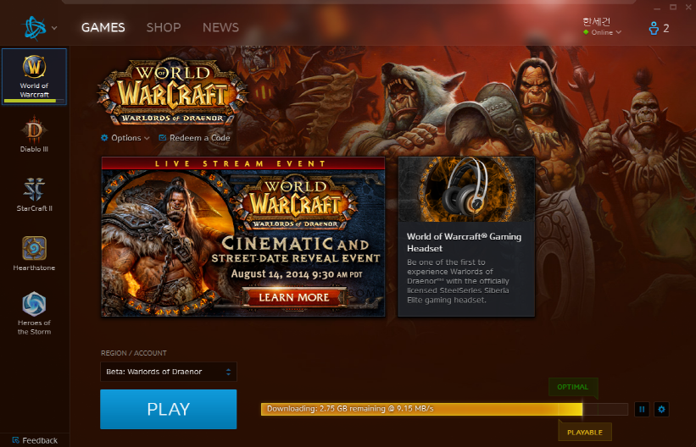This screenshot has height=447, width=696.
Task: Switch to the Shop tab
Action: click(164, 27)
